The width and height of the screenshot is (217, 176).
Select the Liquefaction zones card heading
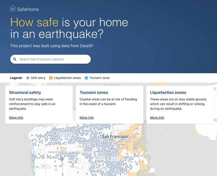pos(168,92)
